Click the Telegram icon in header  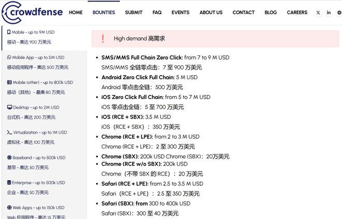click(x=339, y=12)
